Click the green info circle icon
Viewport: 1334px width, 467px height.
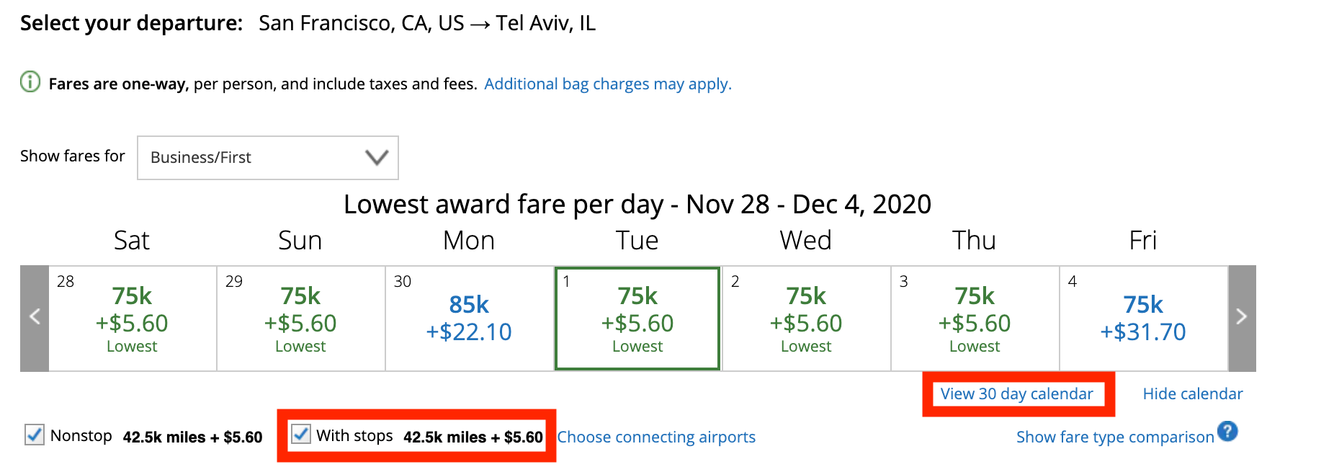pyautogui.click(x=30, y=82)
